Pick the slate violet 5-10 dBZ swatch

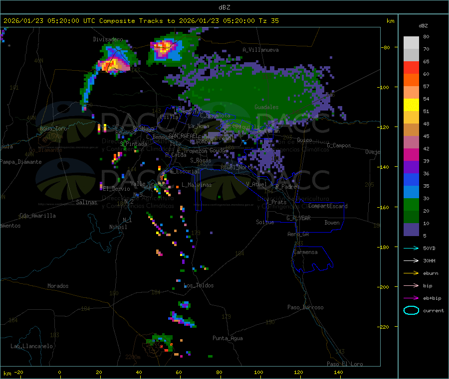[x=411, y=230]
